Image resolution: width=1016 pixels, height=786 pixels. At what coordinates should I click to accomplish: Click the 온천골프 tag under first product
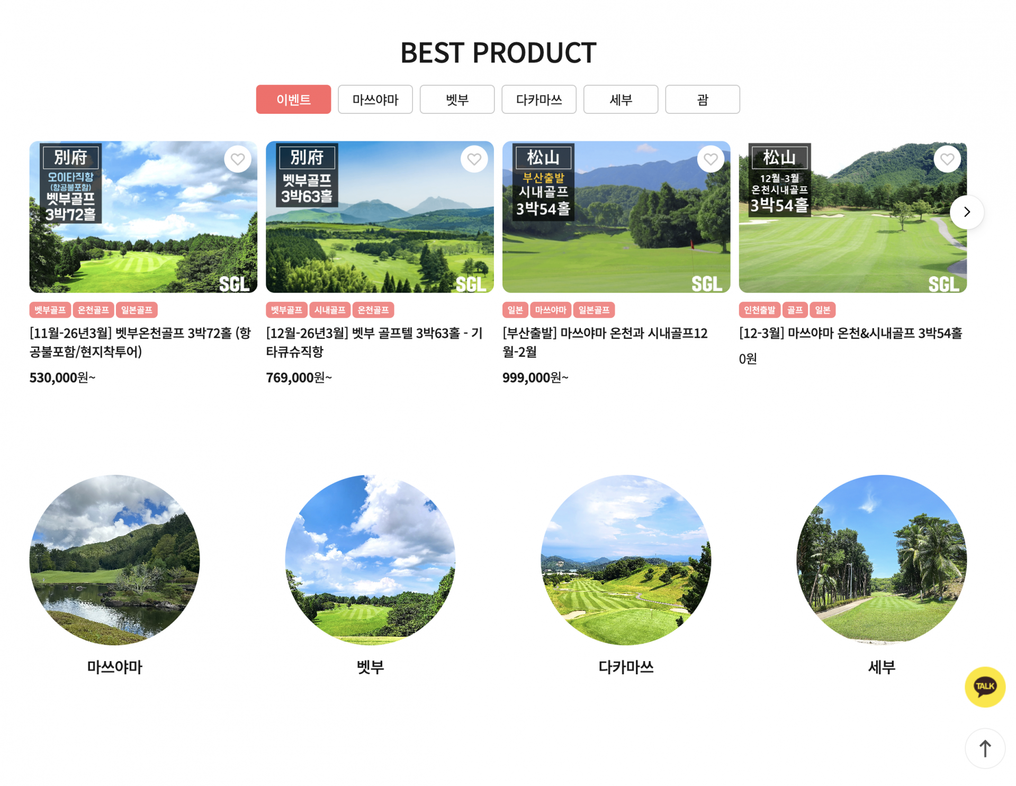(93, 310)
